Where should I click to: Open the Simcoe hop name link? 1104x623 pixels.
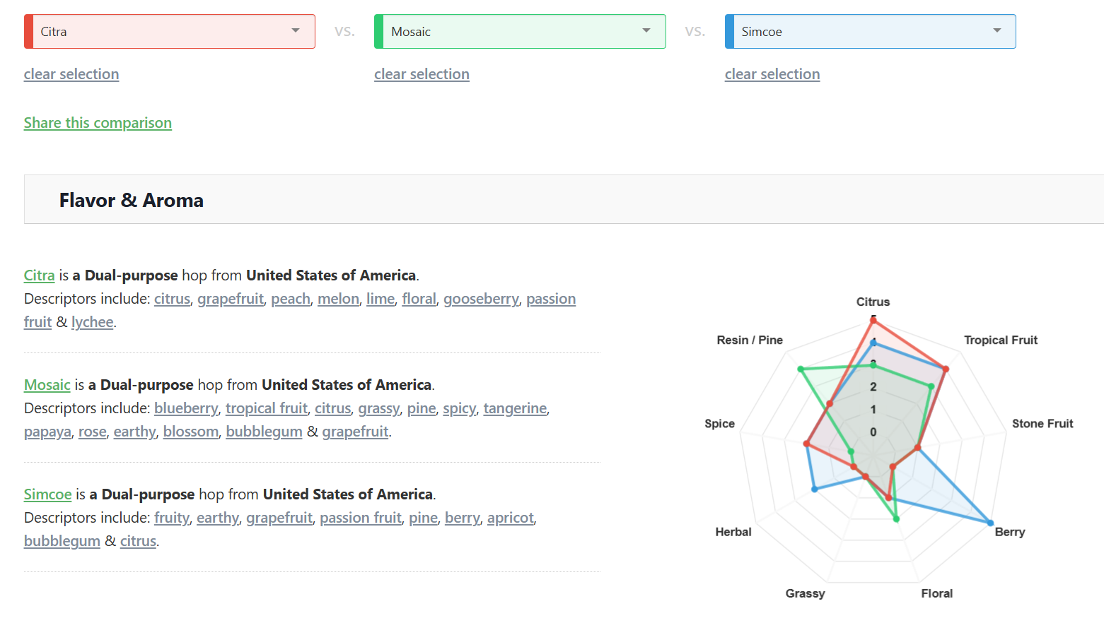click(x=48, y=494)
